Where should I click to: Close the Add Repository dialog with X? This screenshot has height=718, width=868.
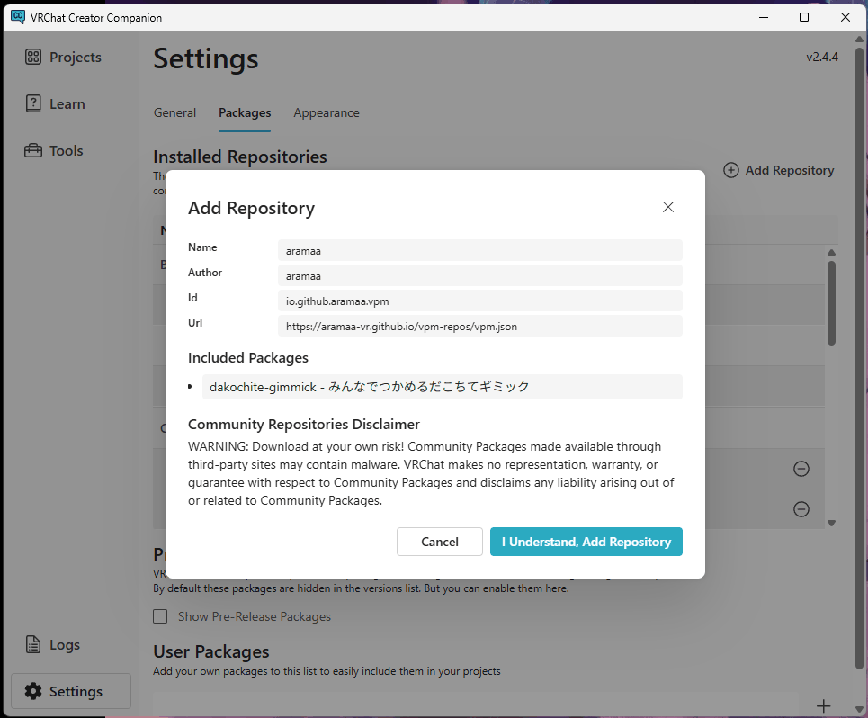point(668,207)
